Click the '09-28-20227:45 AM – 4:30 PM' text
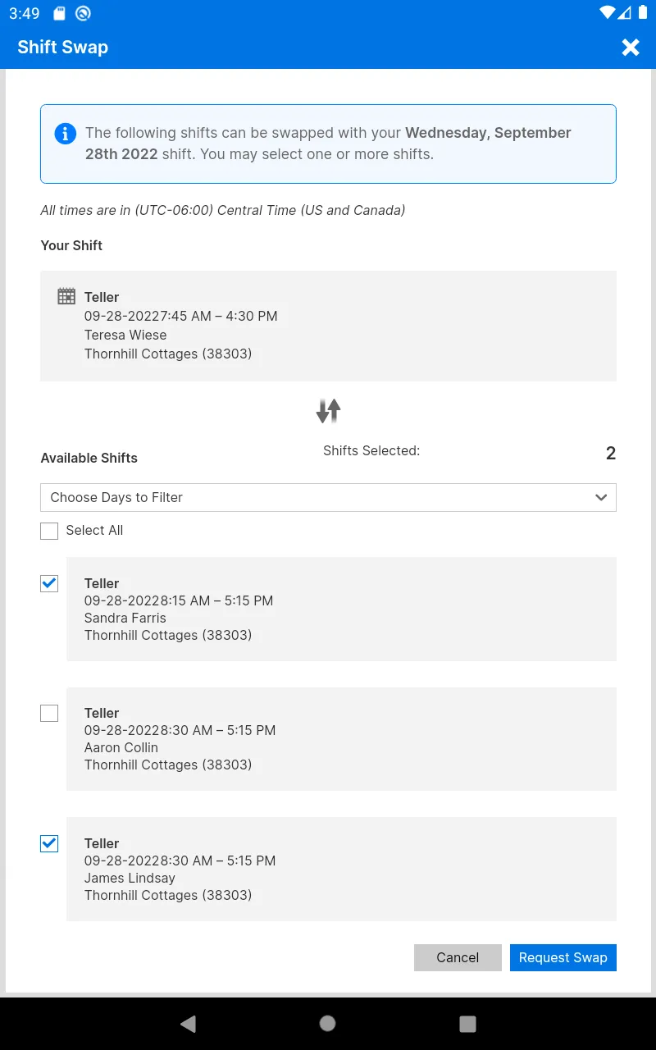656x1050 pixels. click(181, 316)
